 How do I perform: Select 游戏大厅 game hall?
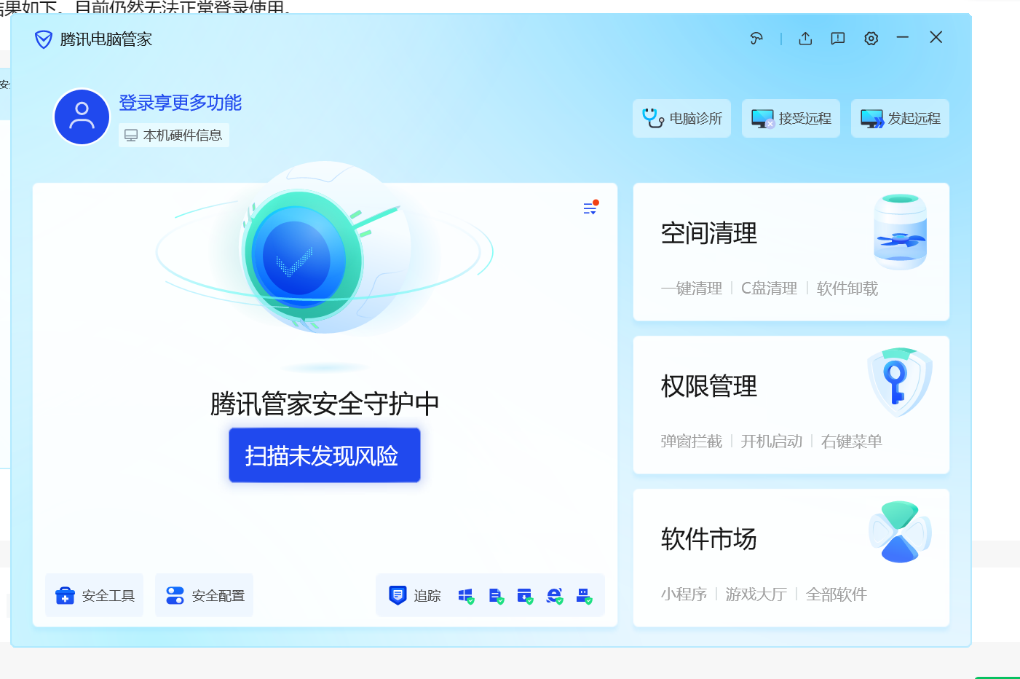(756, 594)
